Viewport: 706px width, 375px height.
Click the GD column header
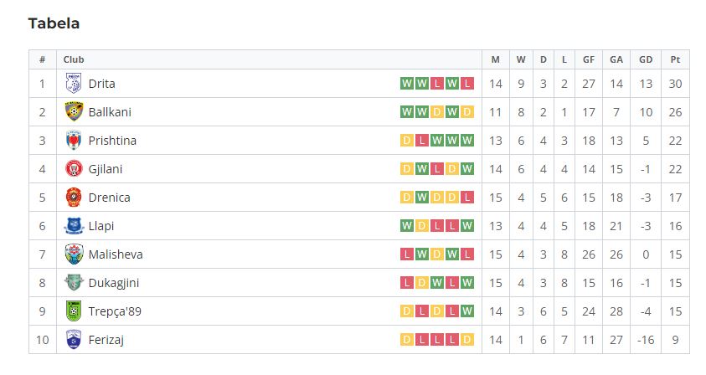[x=646, y=59]
